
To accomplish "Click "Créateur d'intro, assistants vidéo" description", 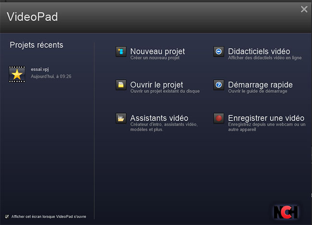I will click(164, 127).
